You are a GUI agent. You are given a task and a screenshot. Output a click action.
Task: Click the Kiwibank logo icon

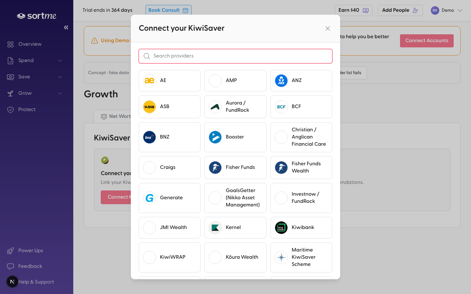(281, 228)
